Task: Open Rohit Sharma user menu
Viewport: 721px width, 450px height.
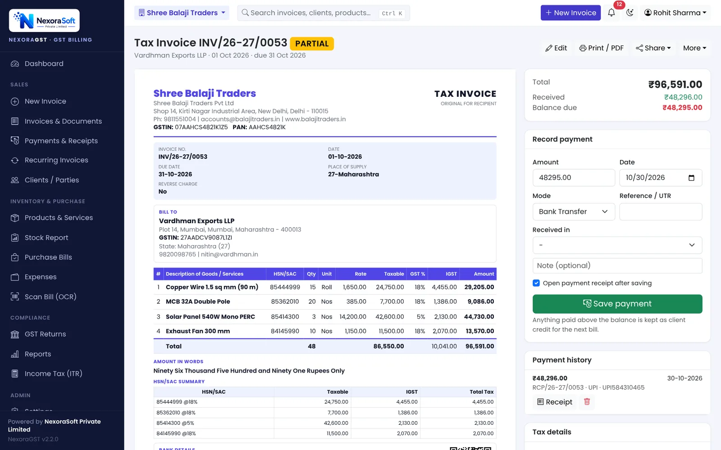Action: (x=675, y=13)
